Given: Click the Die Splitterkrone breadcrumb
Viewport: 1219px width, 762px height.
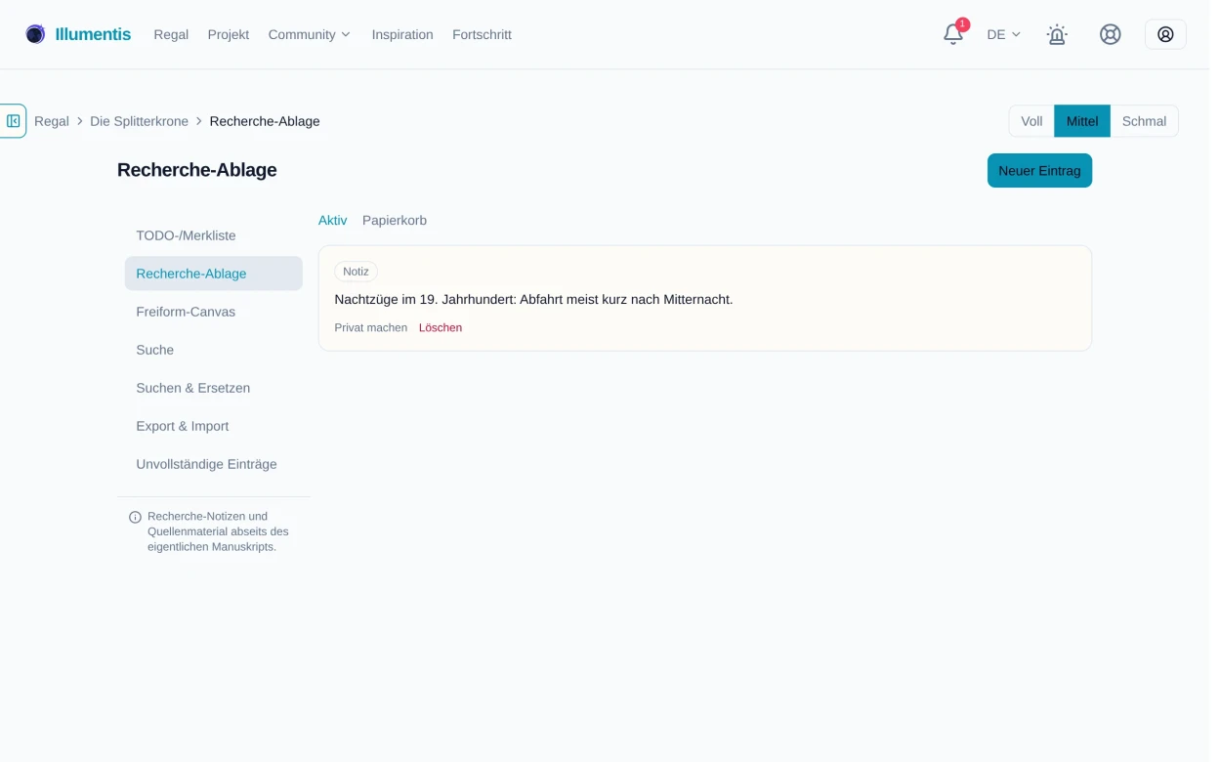Looking at the screenshot, I should 141,121.
